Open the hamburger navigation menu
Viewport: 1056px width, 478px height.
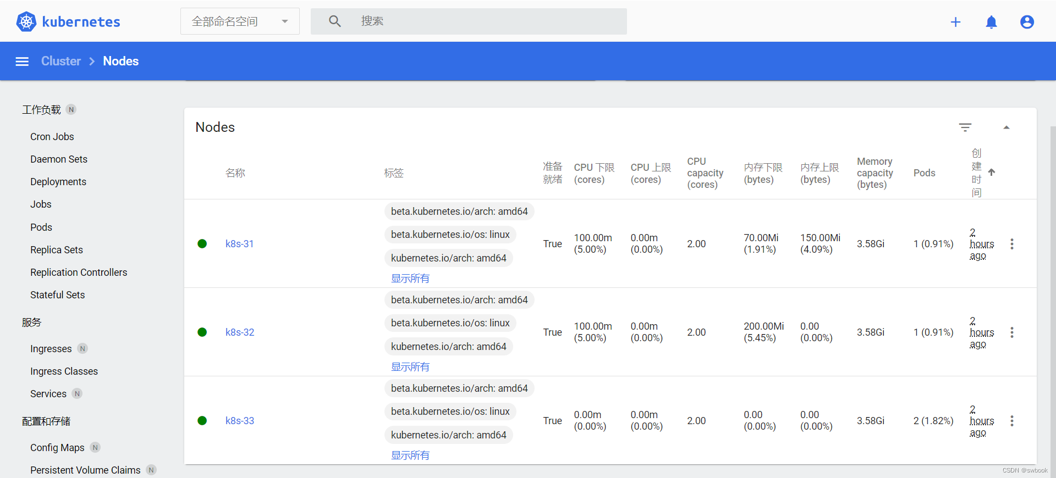point(22,62)
